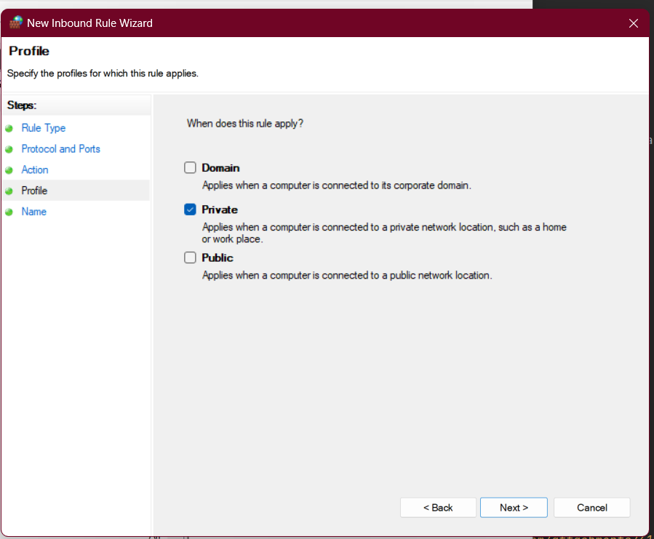Click the green bullet beside Protocol and Ports
This screenshot has width=654, height=539.
9,149
